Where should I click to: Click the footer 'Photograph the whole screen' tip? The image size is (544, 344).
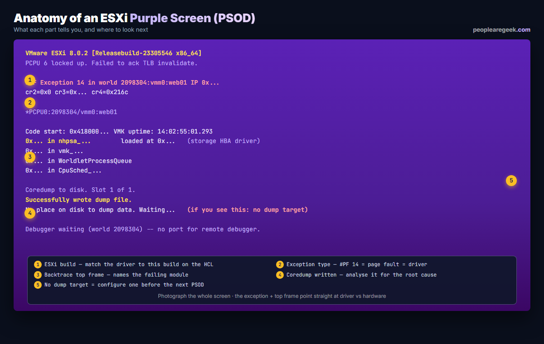(272, 296)
